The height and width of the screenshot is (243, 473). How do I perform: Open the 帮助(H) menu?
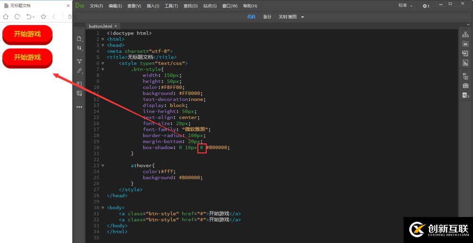pyautogui.click(x=250, y=6)
